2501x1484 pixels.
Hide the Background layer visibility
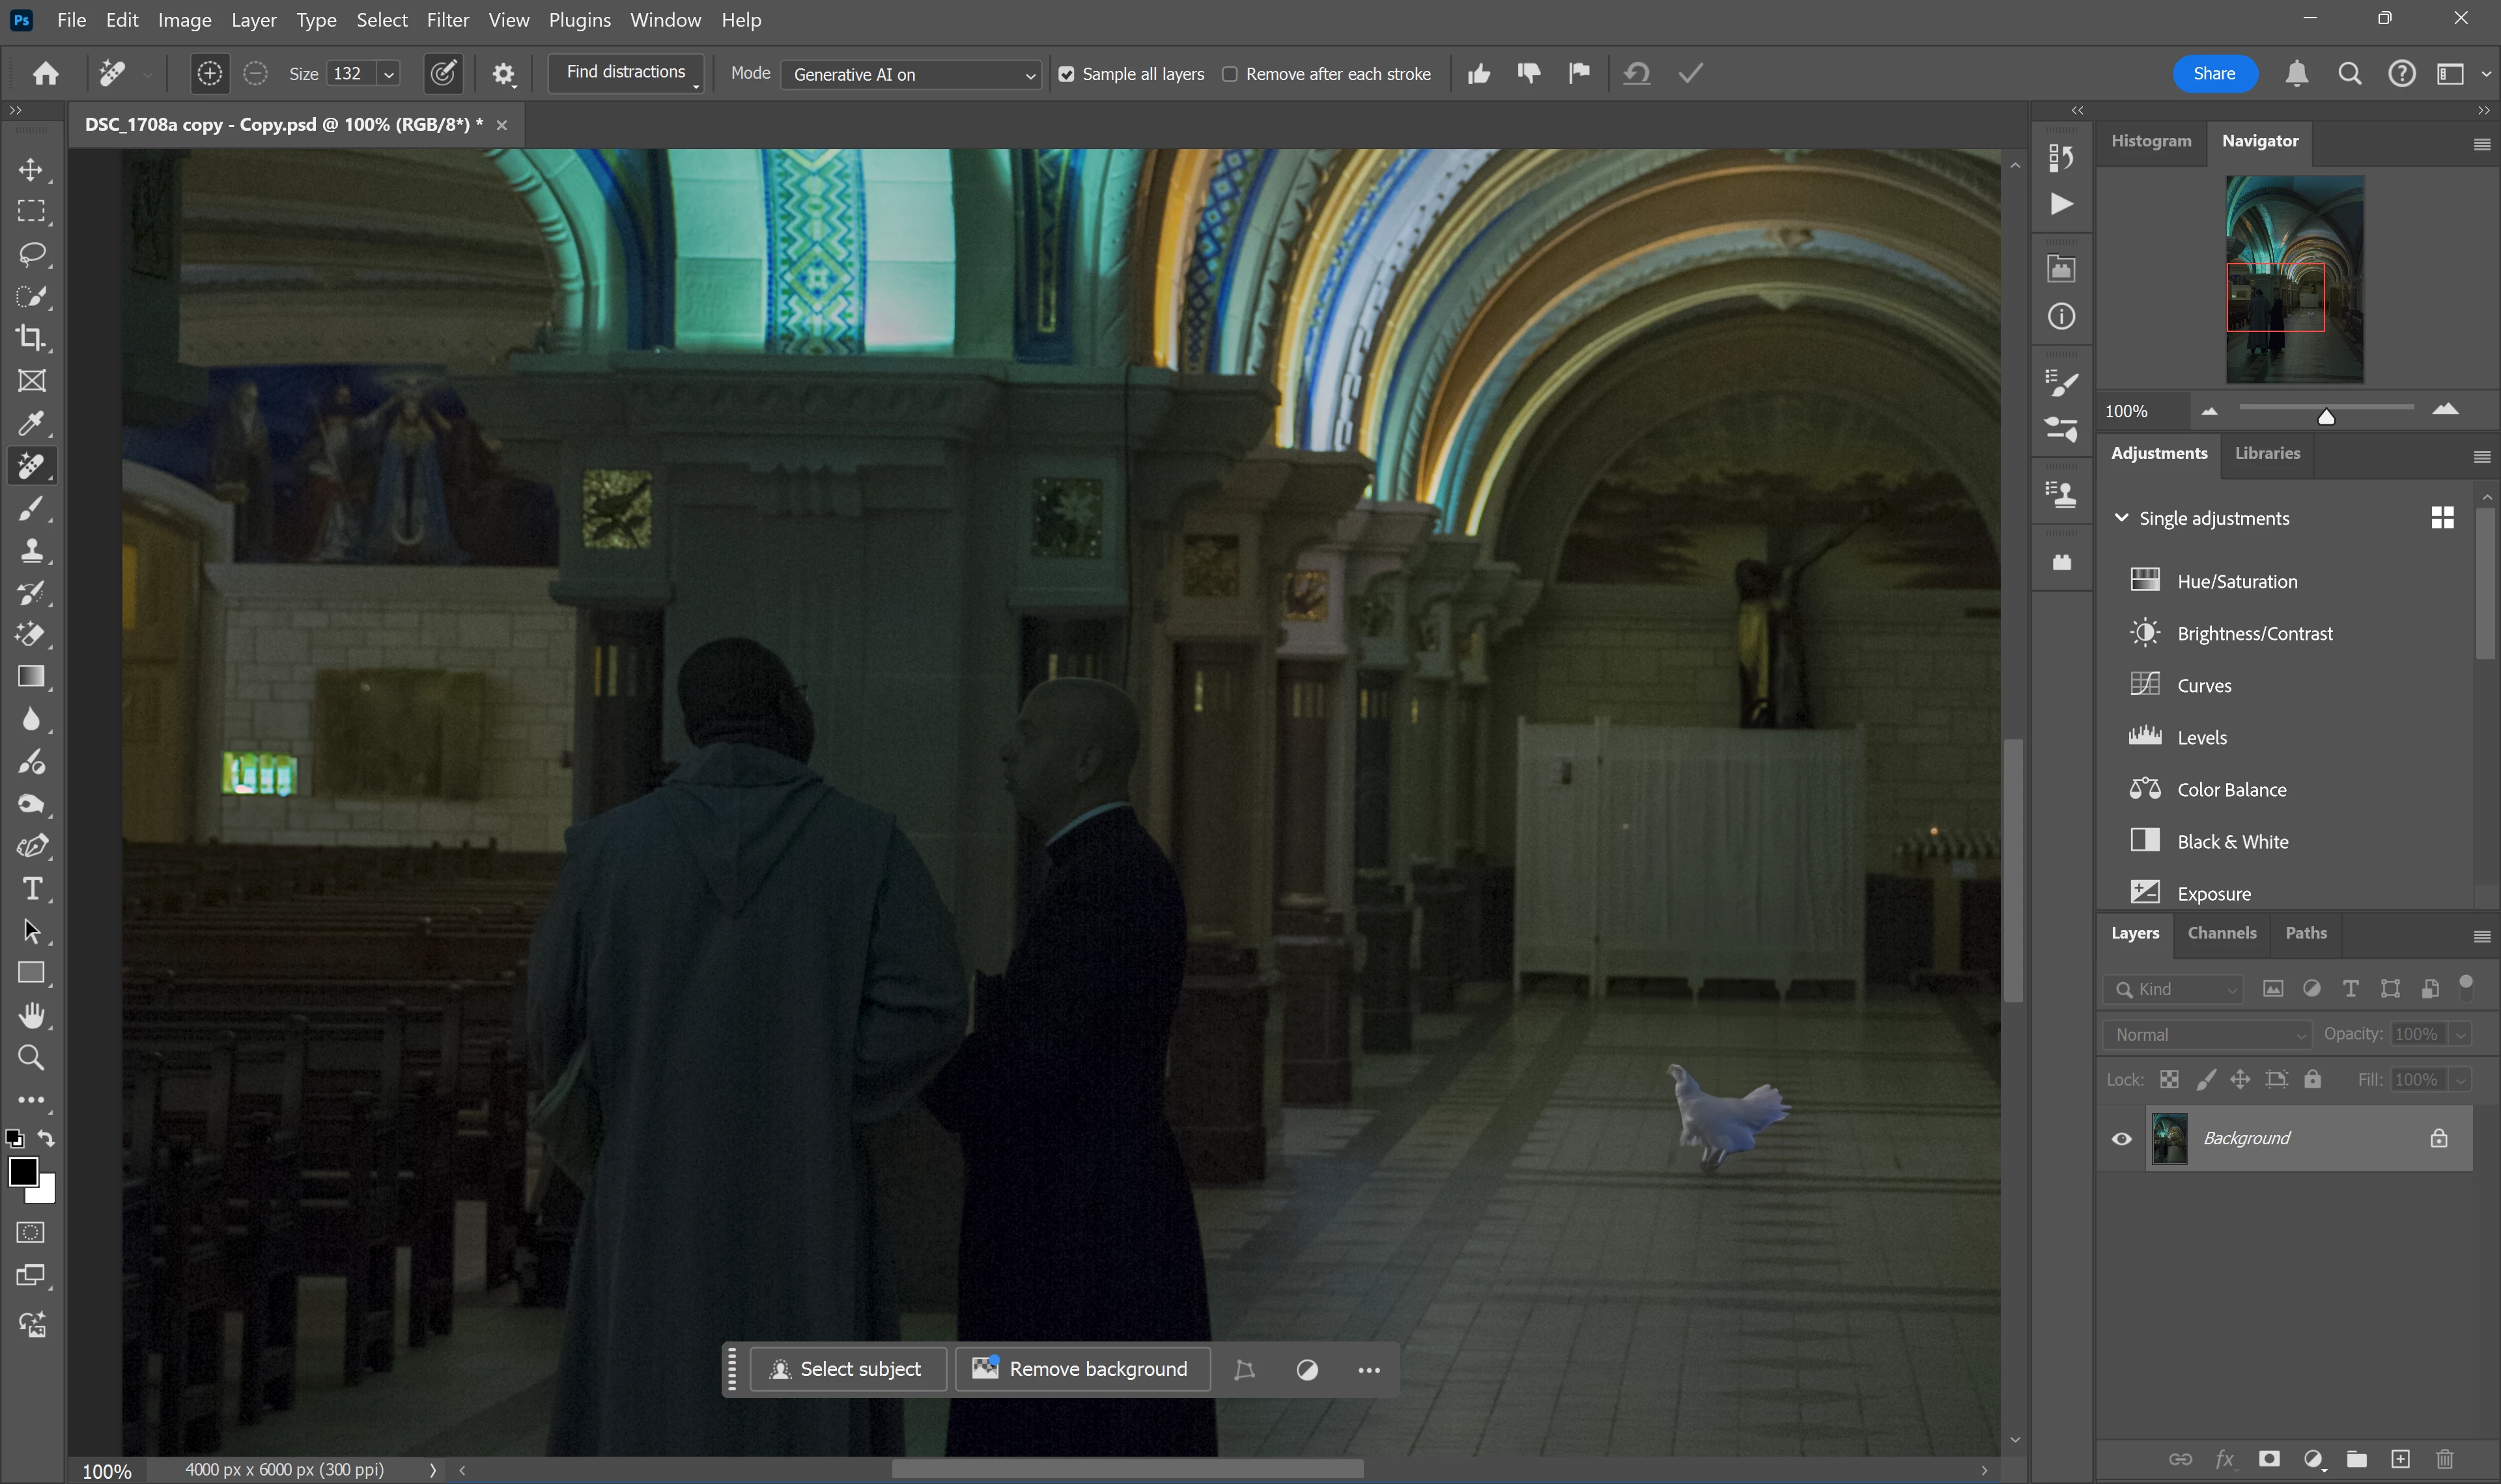pos(2121,1139)
